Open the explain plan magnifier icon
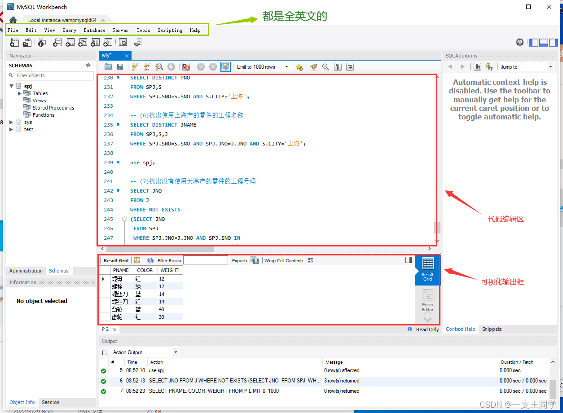This screenshot has width=563, height=413. [x=159, y=66]
